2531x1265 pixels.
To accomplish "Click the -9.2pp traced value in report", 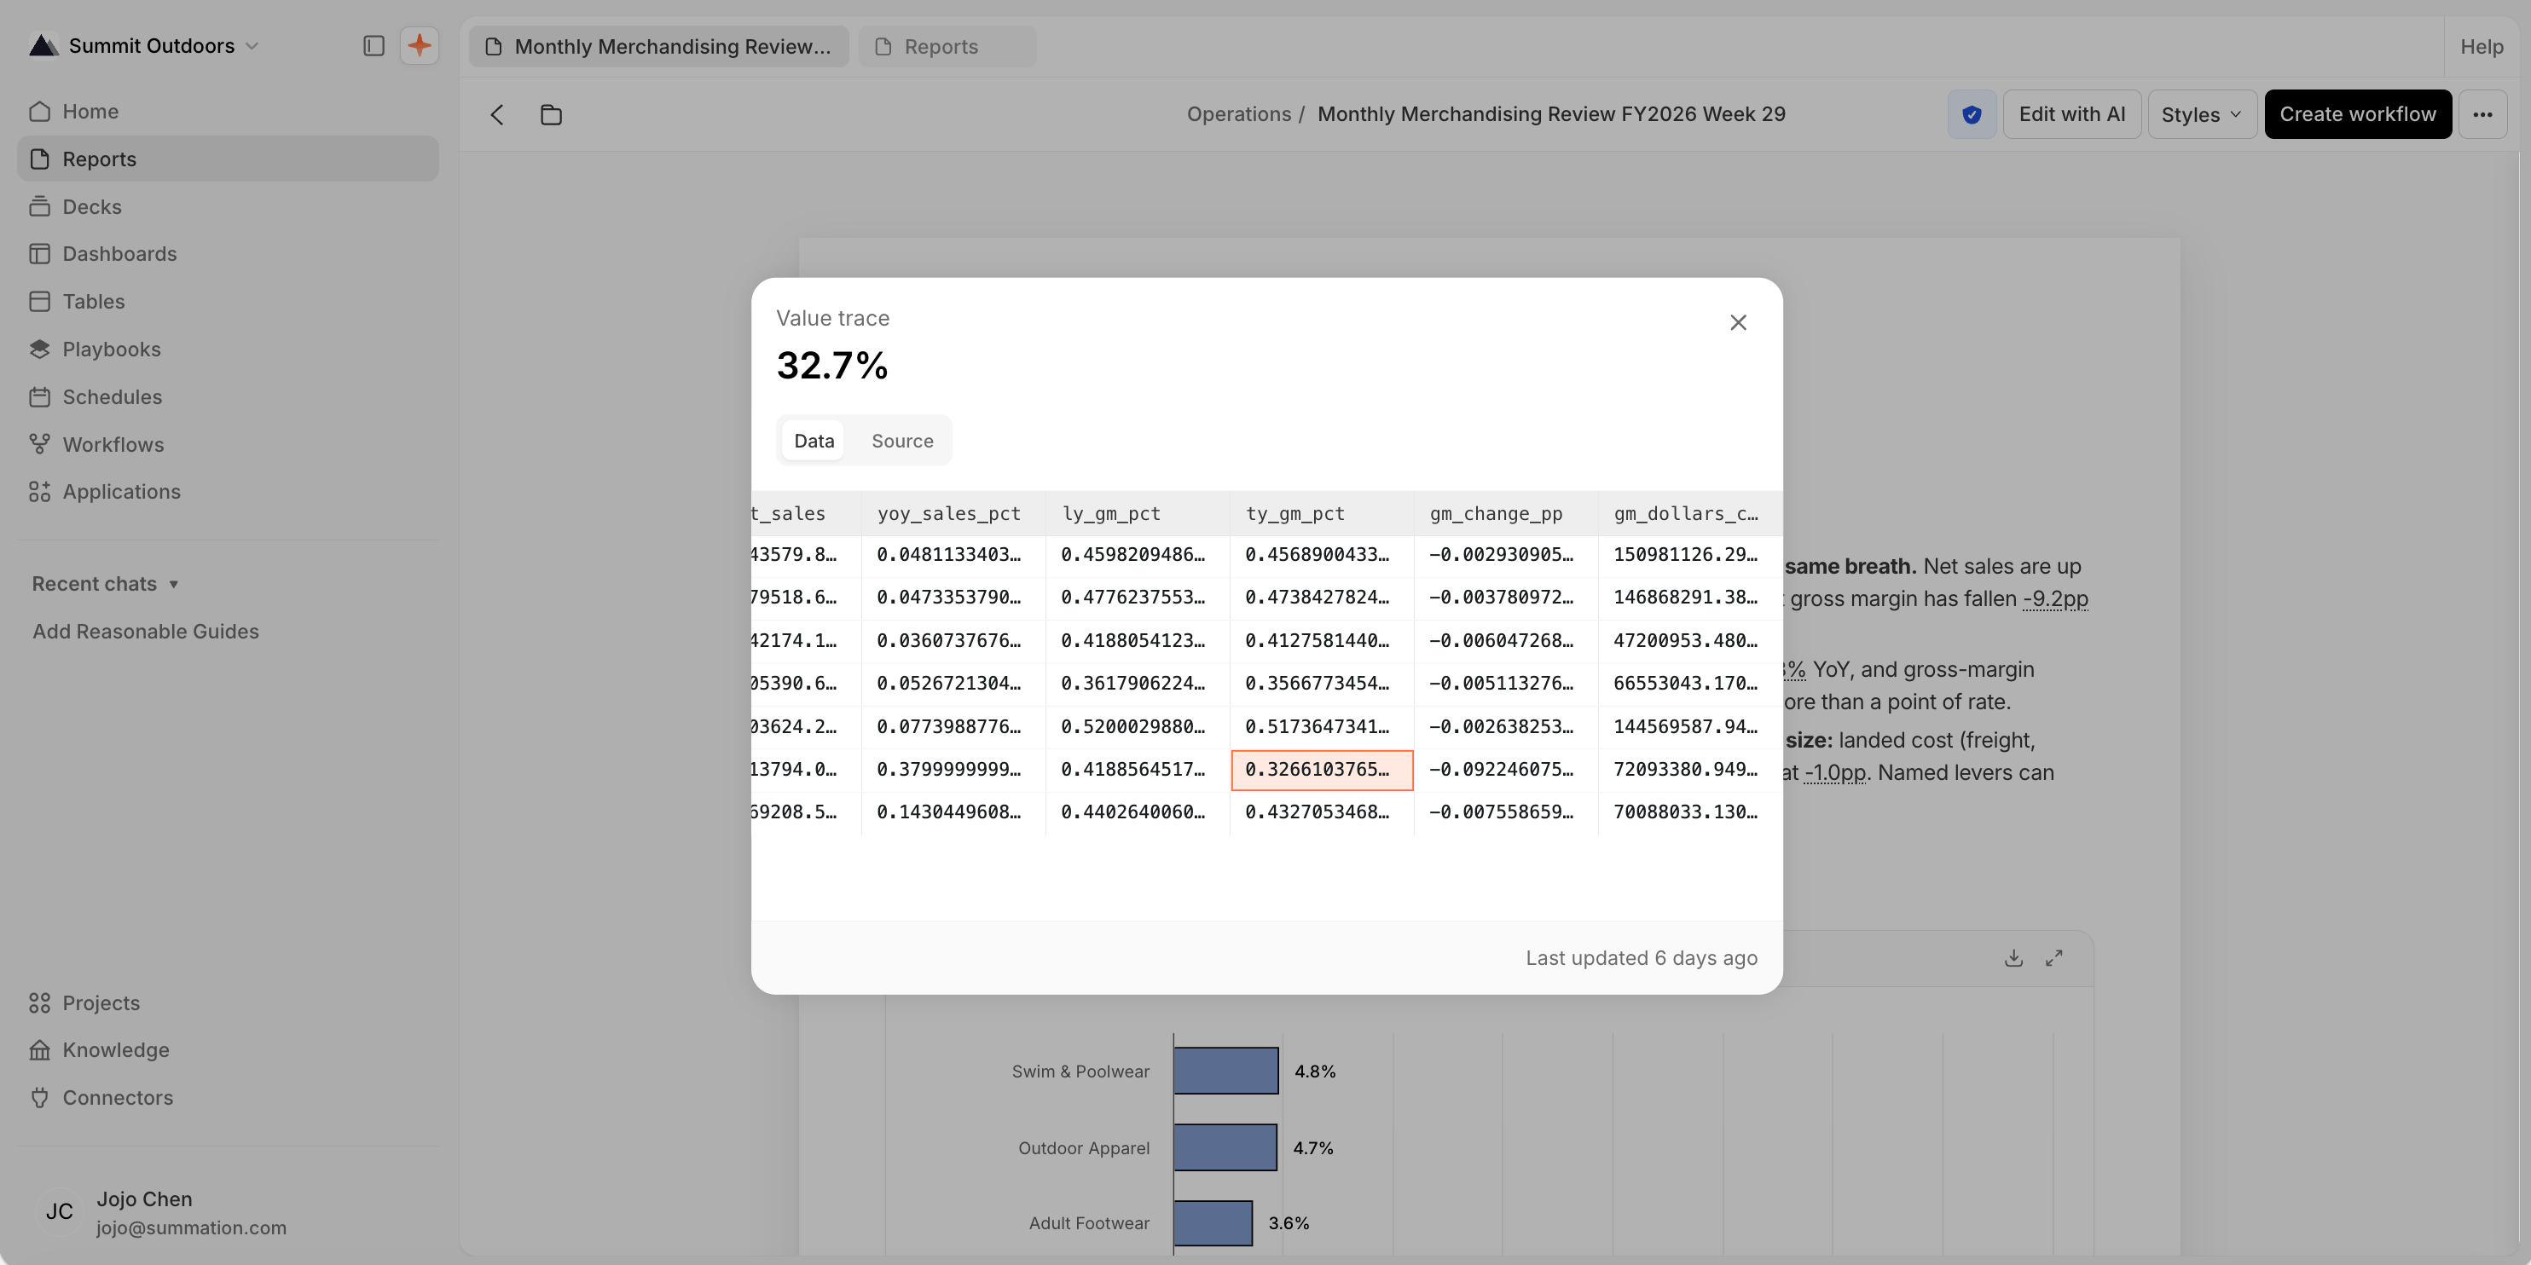I will 2054,598.
